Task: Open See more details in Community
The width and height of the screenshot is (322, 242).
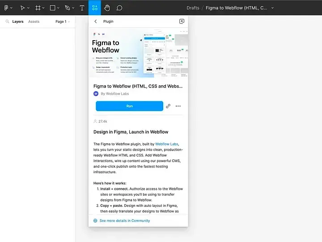Action: 125,221
